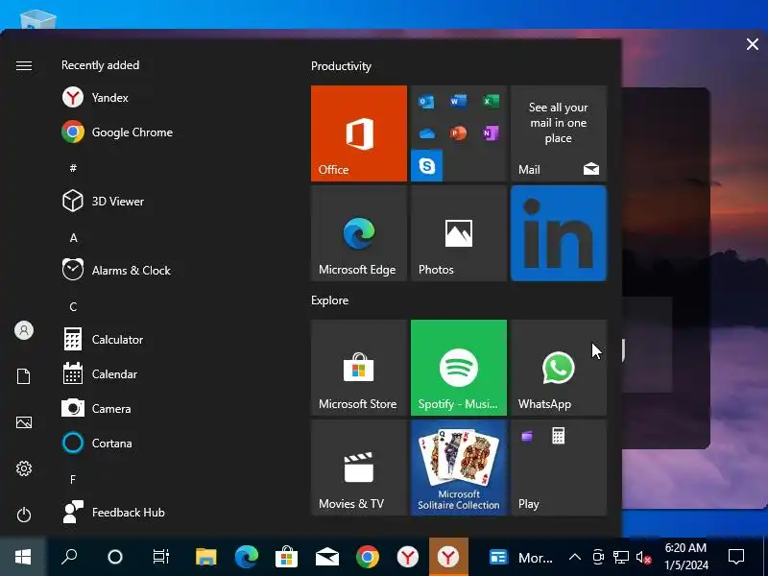
Task: Open the Microsoft Edge tile
Action: tap(358, 233)
